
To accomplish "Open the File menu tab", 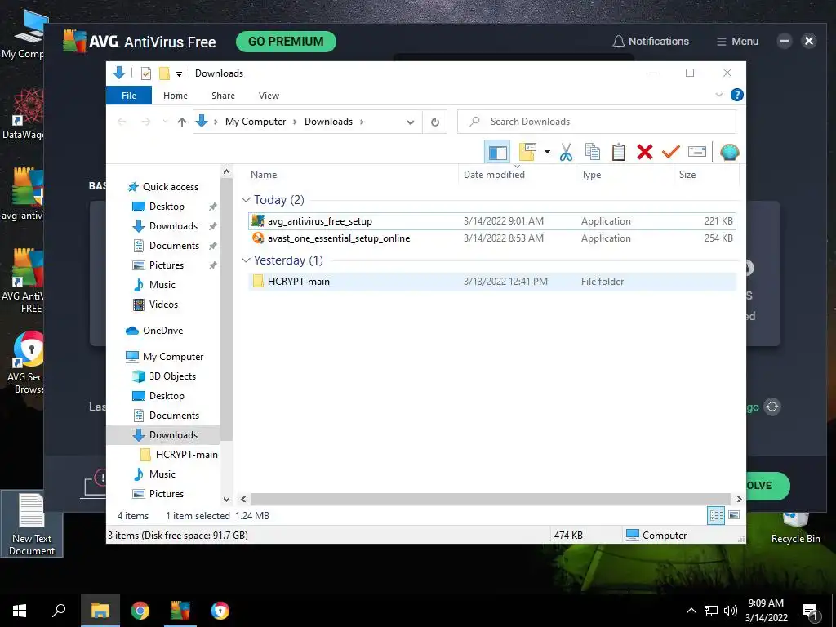I will point(129,96).
